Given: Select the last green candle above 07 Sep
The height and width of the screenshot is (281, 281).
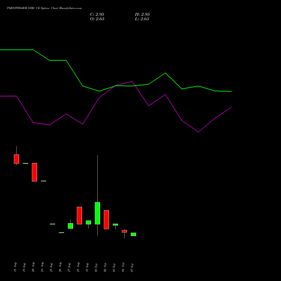Looking at the screenshot, I should click(x=133, y=234).
